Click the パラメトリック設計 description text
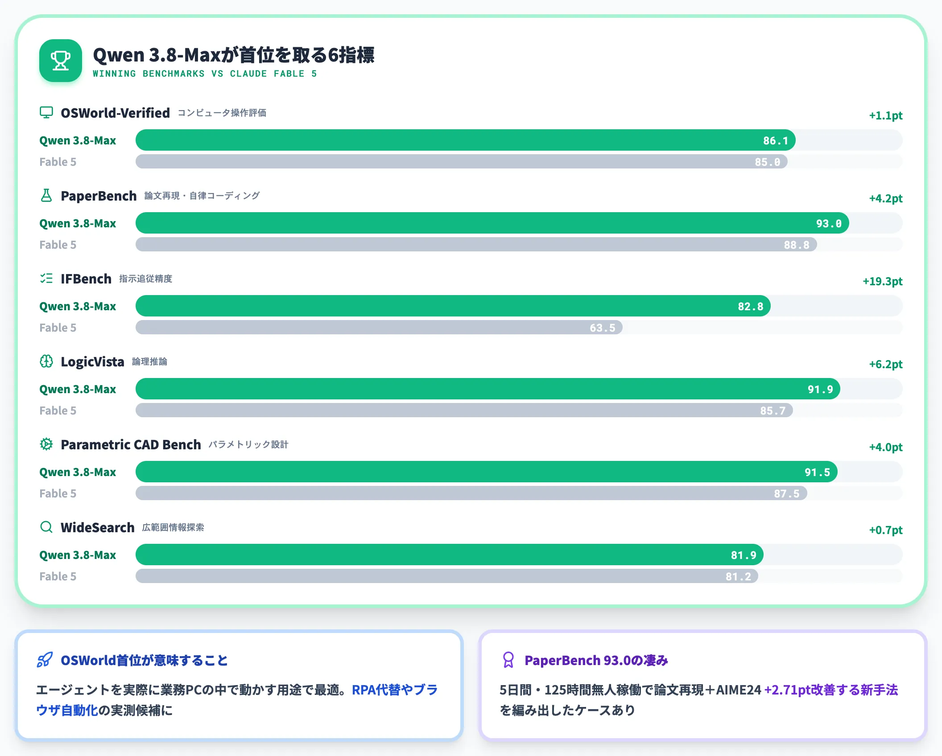 tap(248, 444)
